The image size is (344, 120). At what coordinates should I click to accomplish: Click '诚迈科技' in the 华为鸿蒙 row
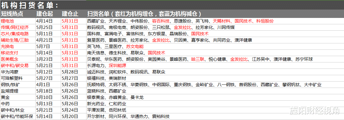point(96,72)
